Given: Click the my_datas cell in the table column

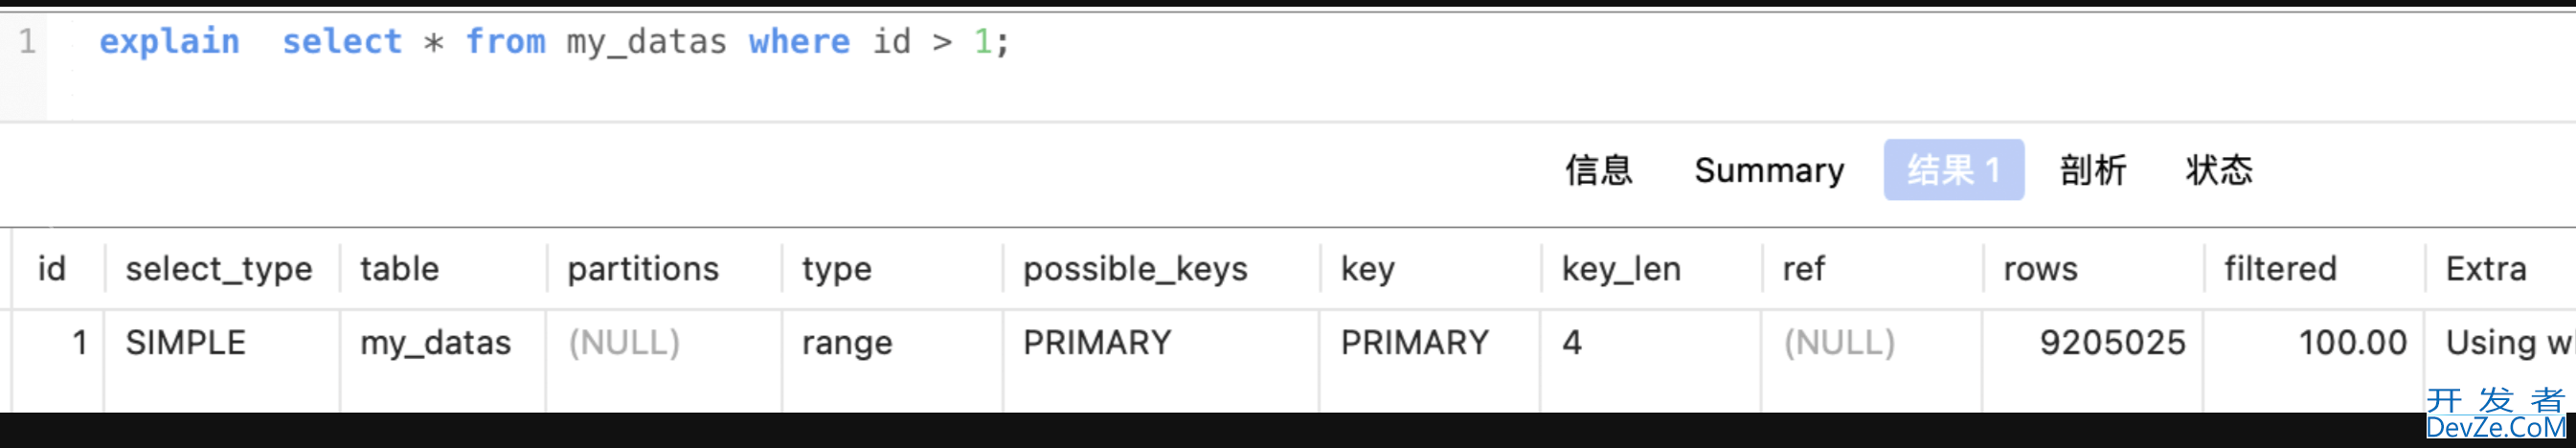Looking at the screenshot, I should tap(436, 343).
